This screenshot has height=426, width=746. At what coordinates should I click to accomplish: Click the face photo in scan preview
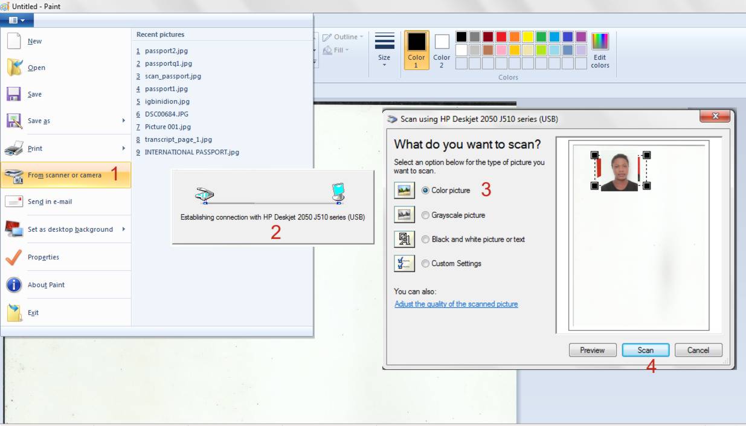[x=619, y=171]
